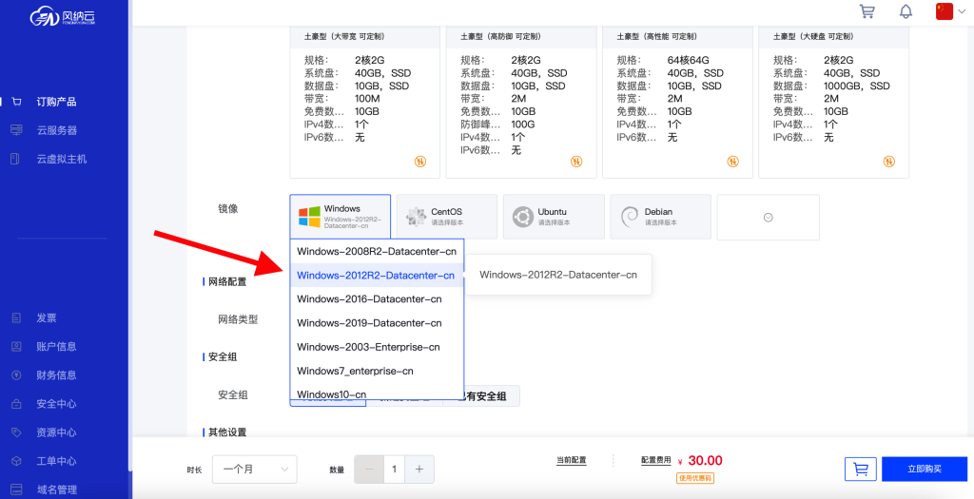Click the tag icon beside 资源中心
This screenshot has height=499, width=974.
[17, 432]
